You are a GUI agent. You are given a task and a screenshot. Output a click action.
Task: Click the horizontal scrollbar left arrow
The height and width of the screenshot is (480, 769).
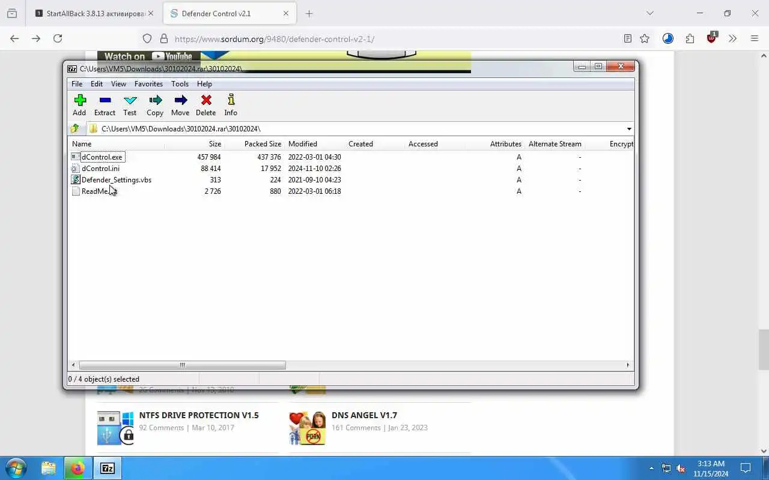point(73,365)
